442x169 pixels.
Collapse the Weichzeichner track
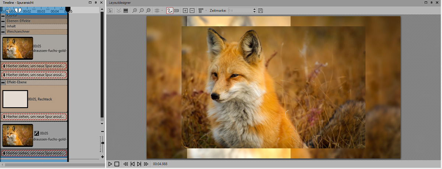pyautogui.click(x=3, y=32)
